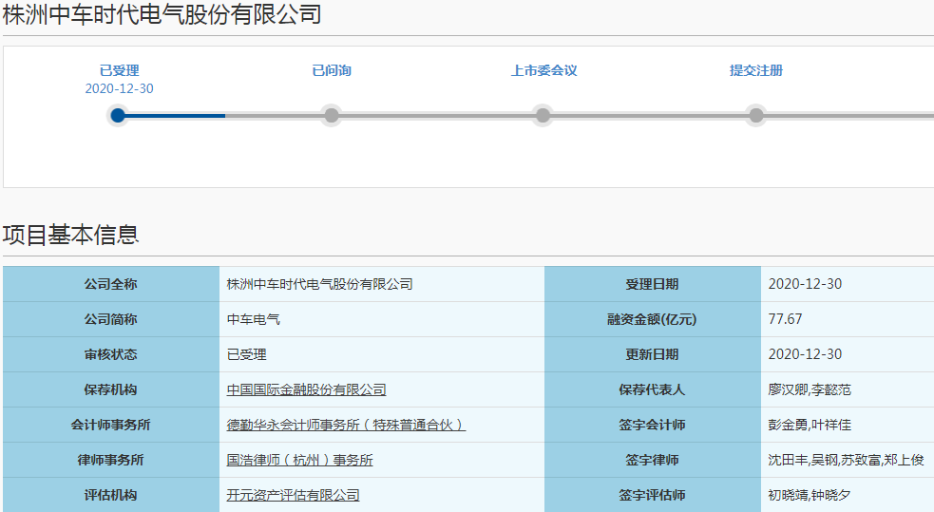
Task: Click the blue completed segment of the progress bar
Action: click(x=176, y=116)
